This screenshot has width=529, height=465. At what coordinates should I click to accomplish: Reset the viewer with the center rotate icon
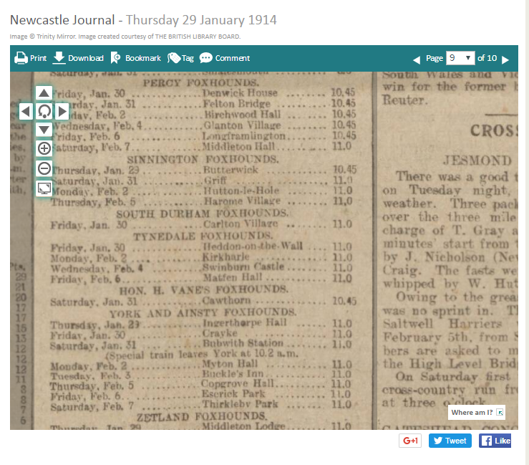click(x=44, y=111)
